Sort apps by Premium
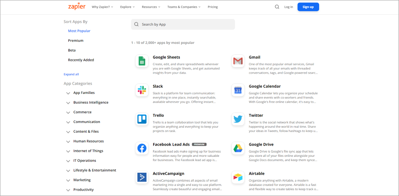399x196 pixels. (76, 41)
